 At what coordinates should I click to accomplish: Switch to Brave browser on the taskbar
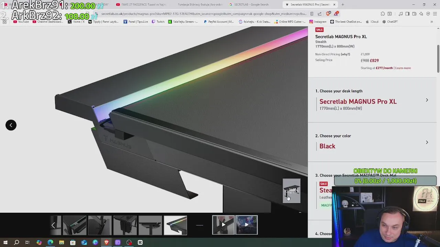tap(107, 243)
